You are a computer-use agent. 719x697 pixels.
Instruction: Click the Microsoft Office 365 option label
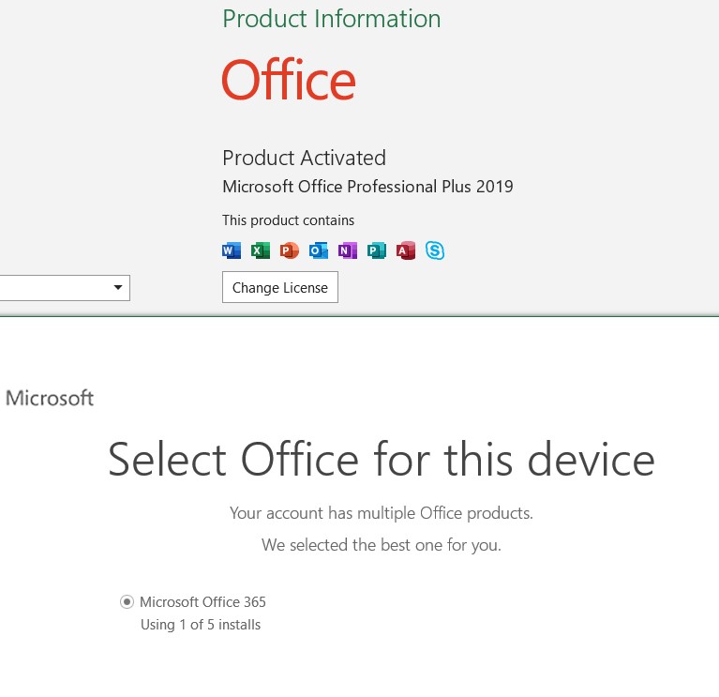202,602
